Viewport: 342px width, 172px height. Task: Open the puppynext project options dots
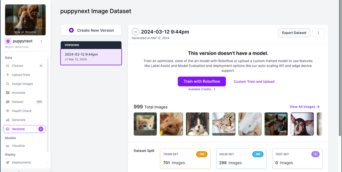tap(41, 41)
